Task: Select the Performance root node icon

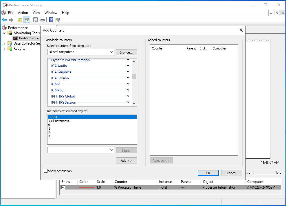Action: (4, 28)
